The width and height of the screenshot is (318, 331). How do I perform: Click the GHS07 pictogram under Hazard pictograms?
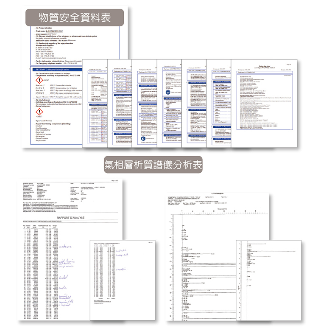point(39,112)
